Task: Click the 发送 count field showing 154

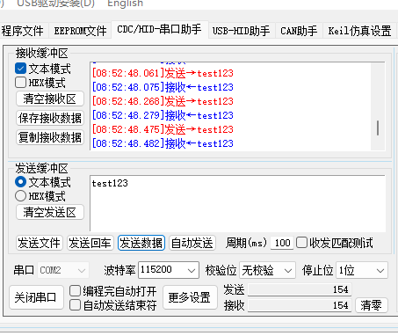Action: [300, 289]
